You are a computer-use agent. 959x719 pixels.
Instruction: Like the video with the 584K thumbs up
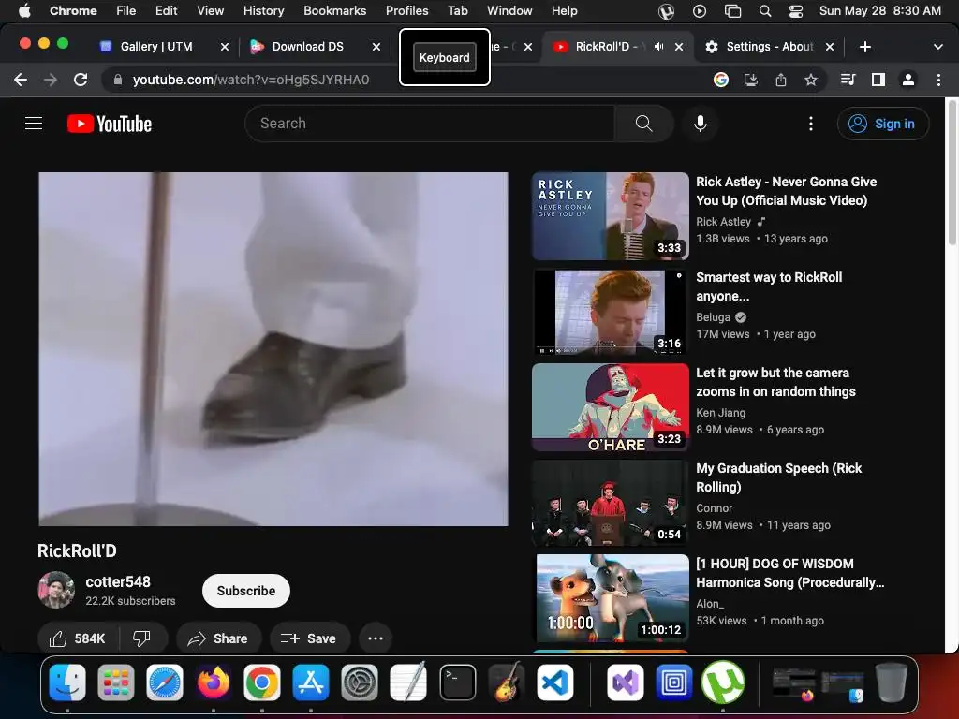click(78, 638)
